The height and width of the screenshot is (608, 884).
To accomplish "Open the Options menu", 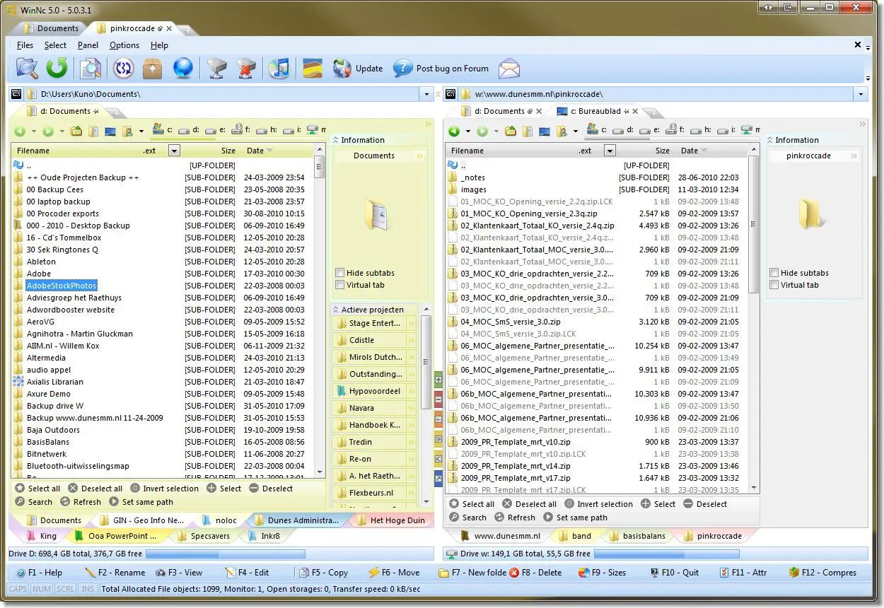I will [124, 45].
